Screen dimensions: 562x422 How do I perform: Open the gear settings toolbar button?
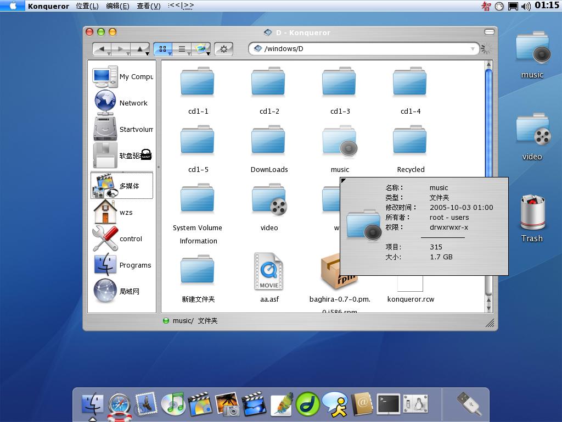click(x=224, y=49)
